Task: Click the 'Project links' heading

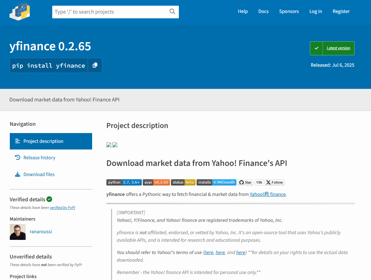Action: pyautogui.click(x=23, y=277)
